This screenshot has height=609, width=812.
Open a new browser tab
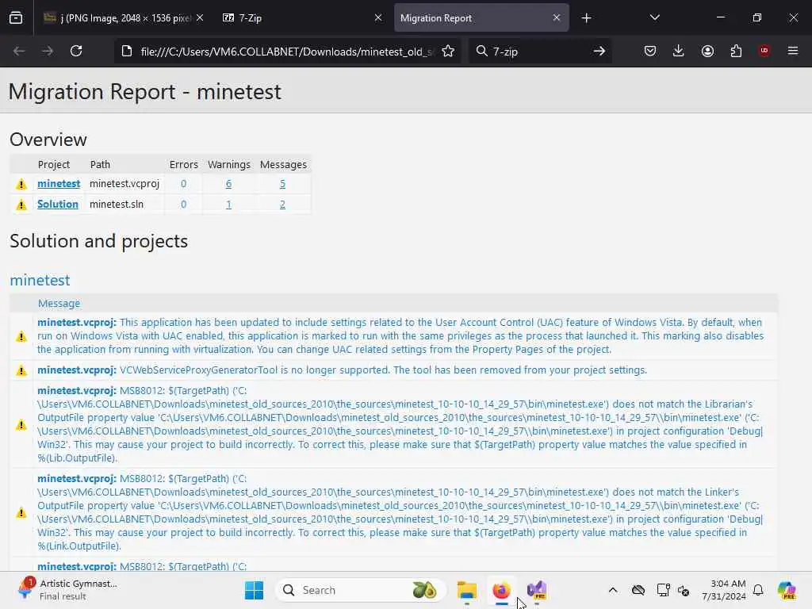click(x=586, y=18)
